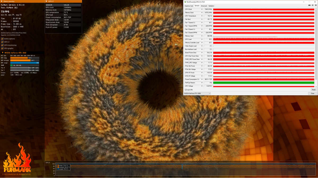Open the Validation tab
The width and height of the screenshot is (318, 178).
pyautogui.click(x=211, y=6)
